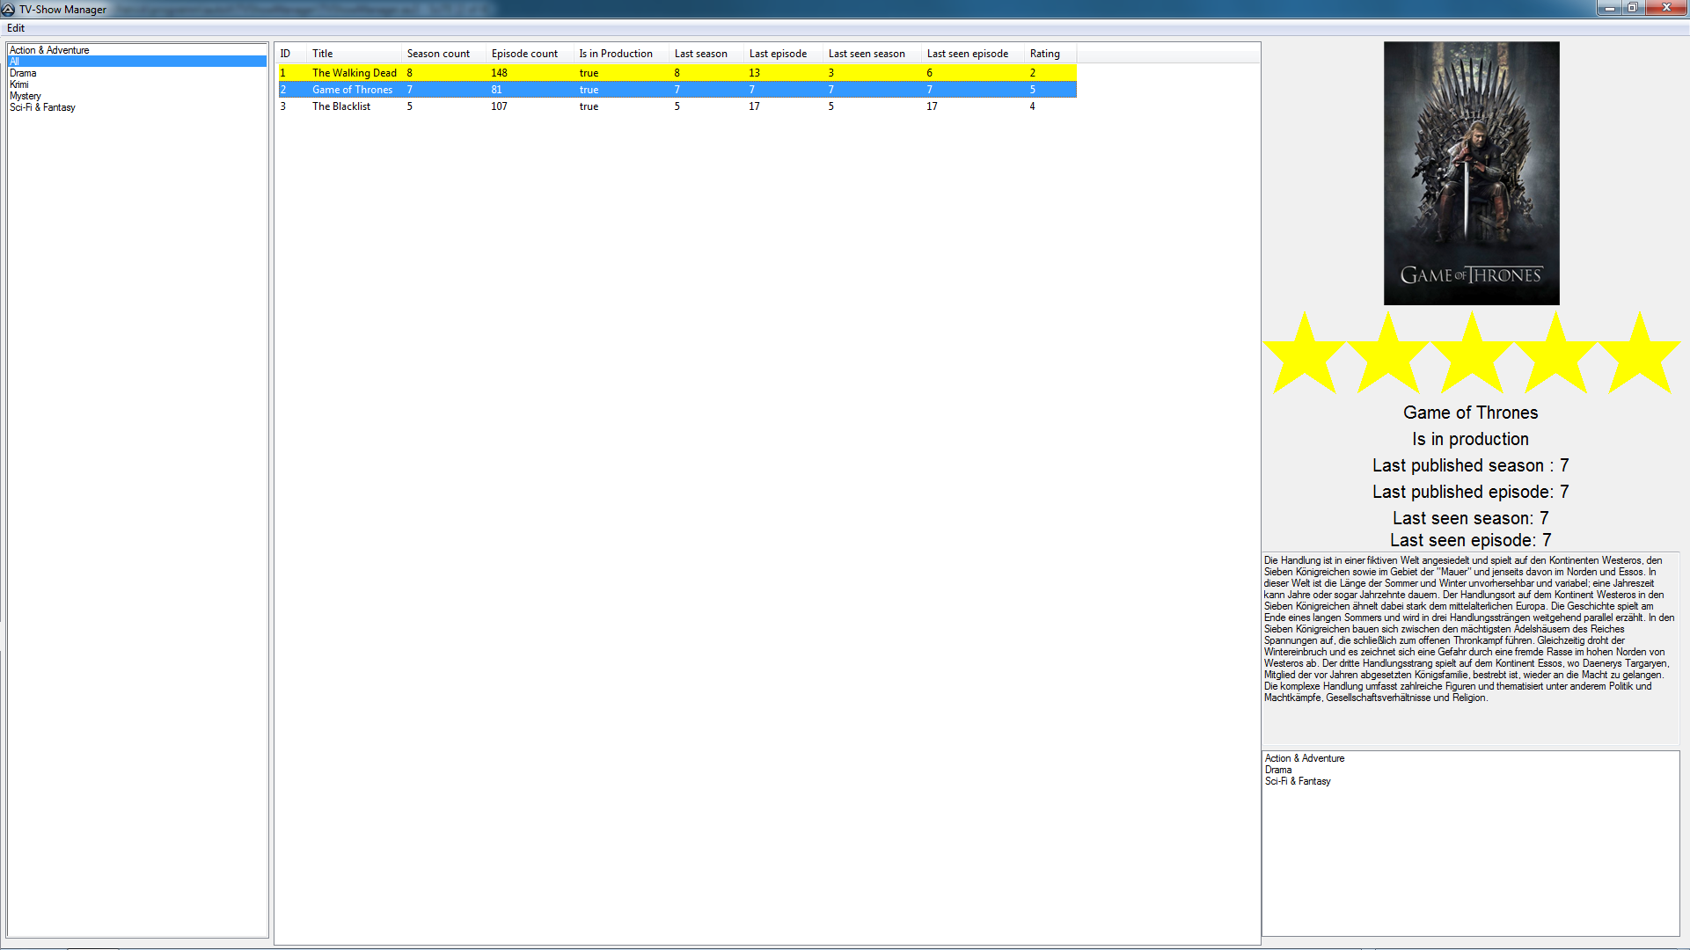The width and height of the screenshot is (1690, 950).
Task: Select Sci-Fi & Fantasy in left list
Action: (x=42, y=107)
